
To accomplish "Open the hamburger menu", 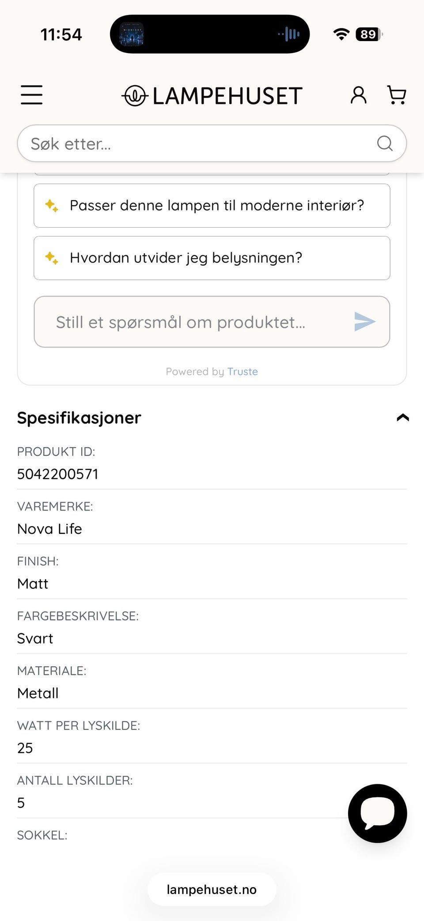I will (x=32, y=95).
